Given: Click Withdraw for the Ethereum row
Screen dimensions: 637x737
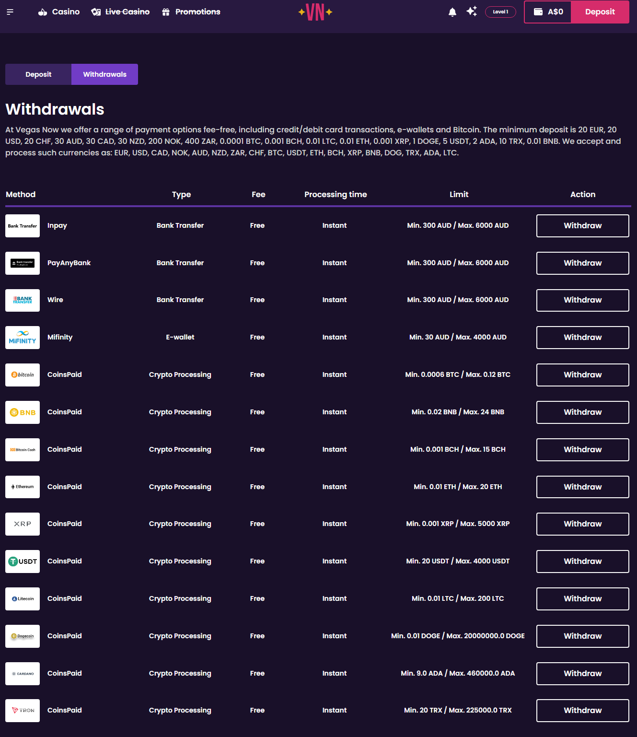Looking at the screenshot, I should click(x=582, y=487).
